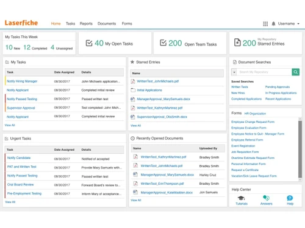Click the Laserfiche logo

pyautogui.click(x=21, y=22)
